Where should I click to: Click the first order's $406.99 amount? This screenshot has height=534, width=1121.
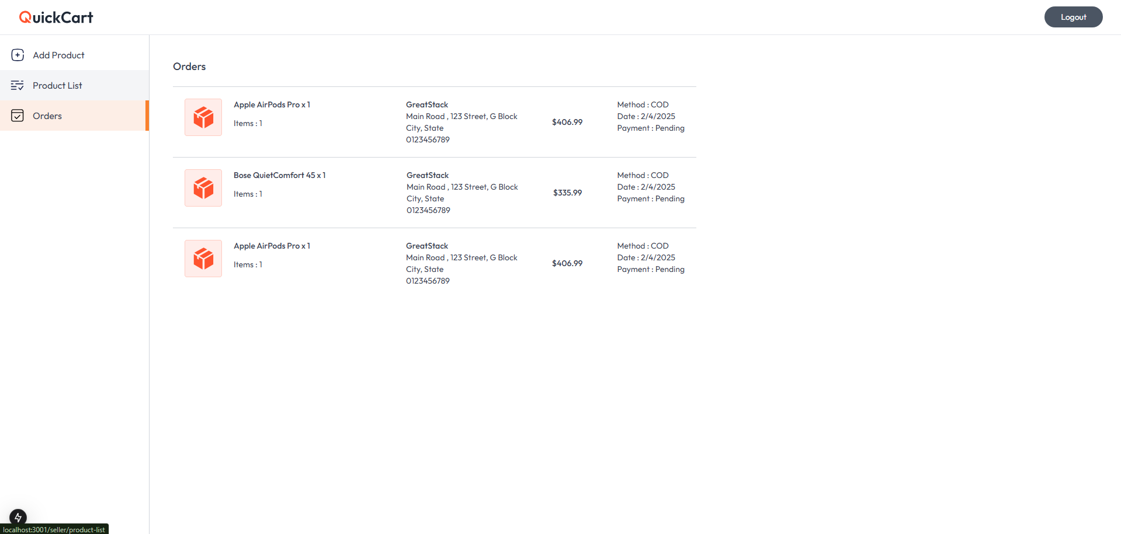click(567, 122)
